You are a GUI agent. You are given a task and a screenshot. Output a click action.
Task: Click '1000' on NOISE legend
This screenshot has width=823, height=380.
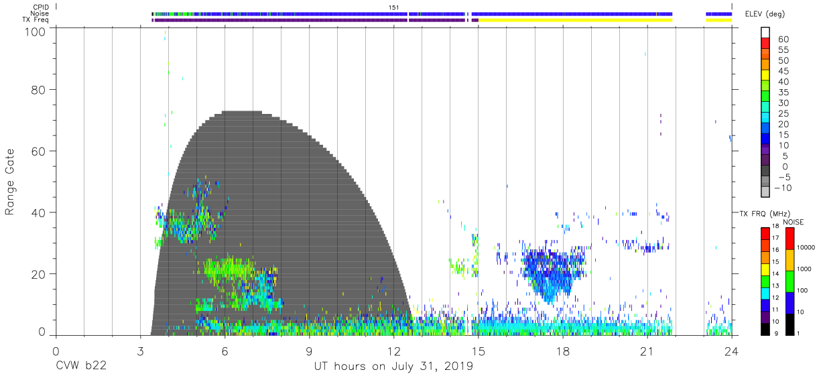pyautogui.click(x=805, y=269)
